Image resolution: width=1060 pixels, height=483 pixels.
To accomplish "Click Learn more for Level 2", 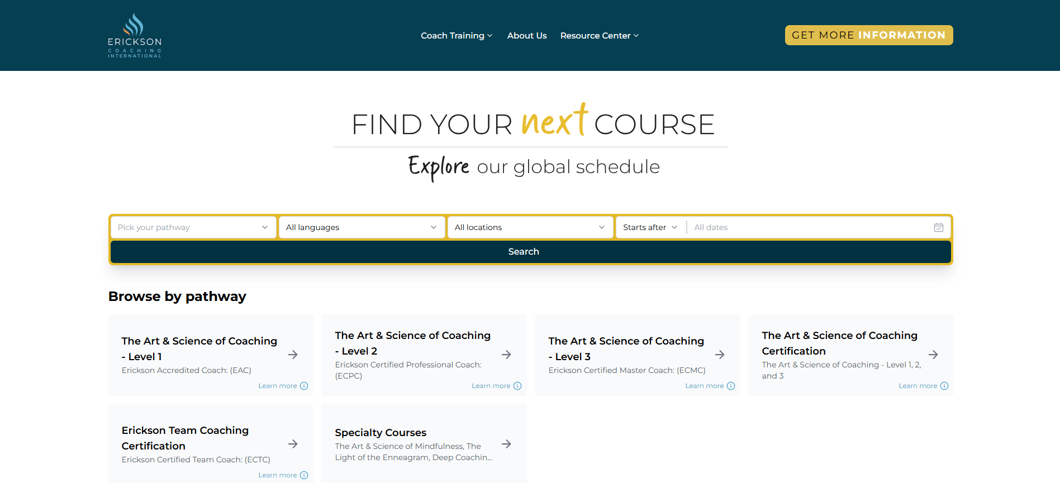I will click(x=491, y=386).
